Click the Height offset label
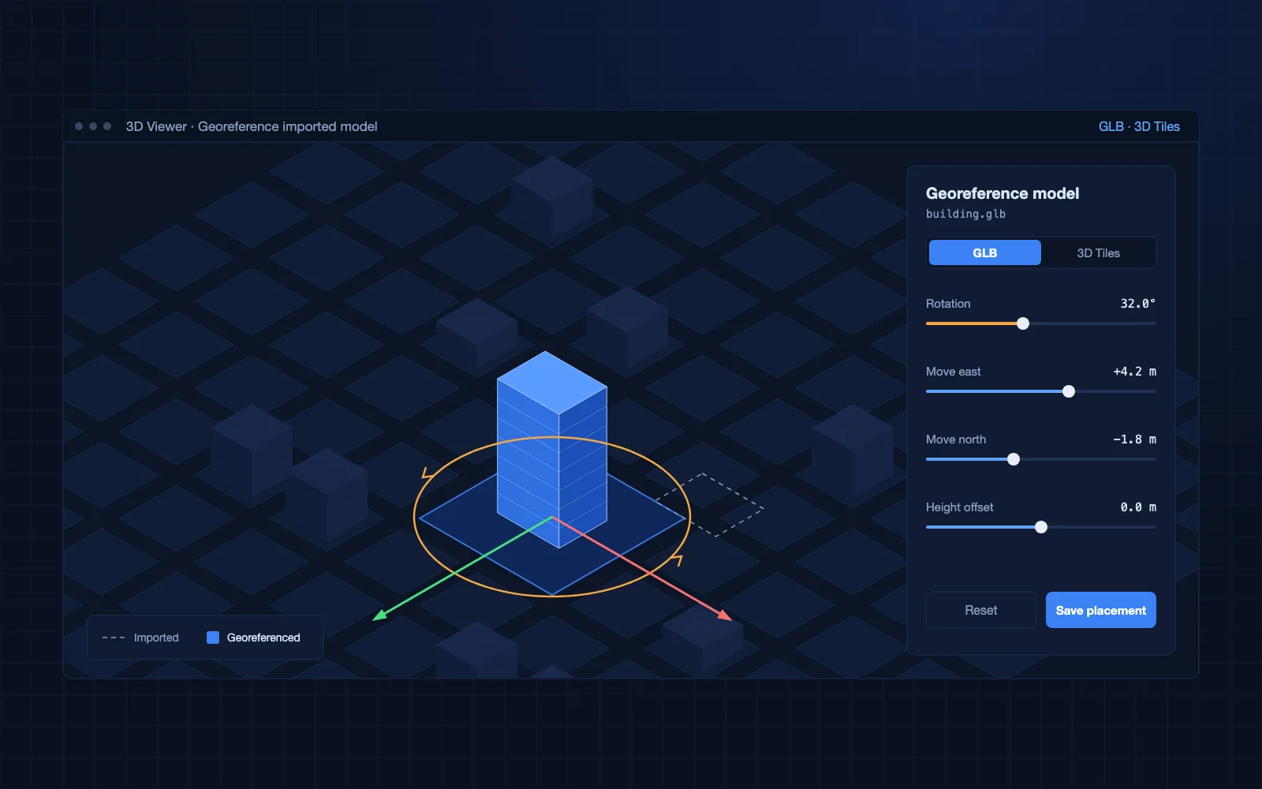 pyautogui.click(x=959, y=507)
